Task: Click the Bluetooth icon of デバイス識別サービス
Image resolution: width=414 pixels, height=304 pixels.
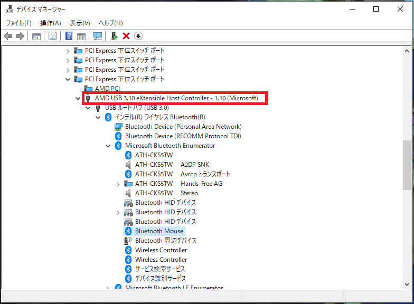Action: (128, 279)
